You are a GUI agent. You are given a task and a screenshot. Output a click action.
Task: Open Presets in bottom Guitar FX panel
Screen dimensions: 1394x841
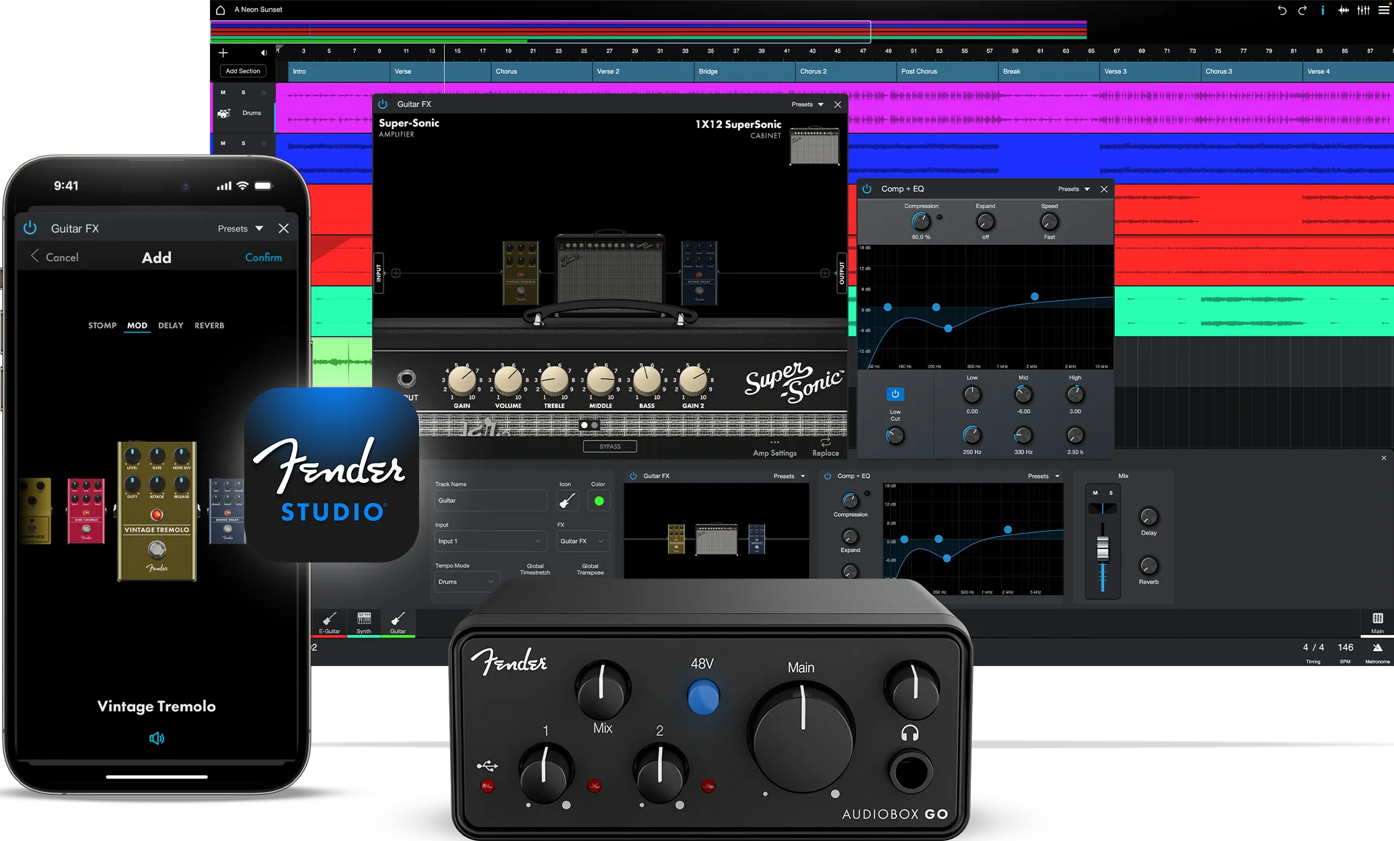click(x=789, y=476)
